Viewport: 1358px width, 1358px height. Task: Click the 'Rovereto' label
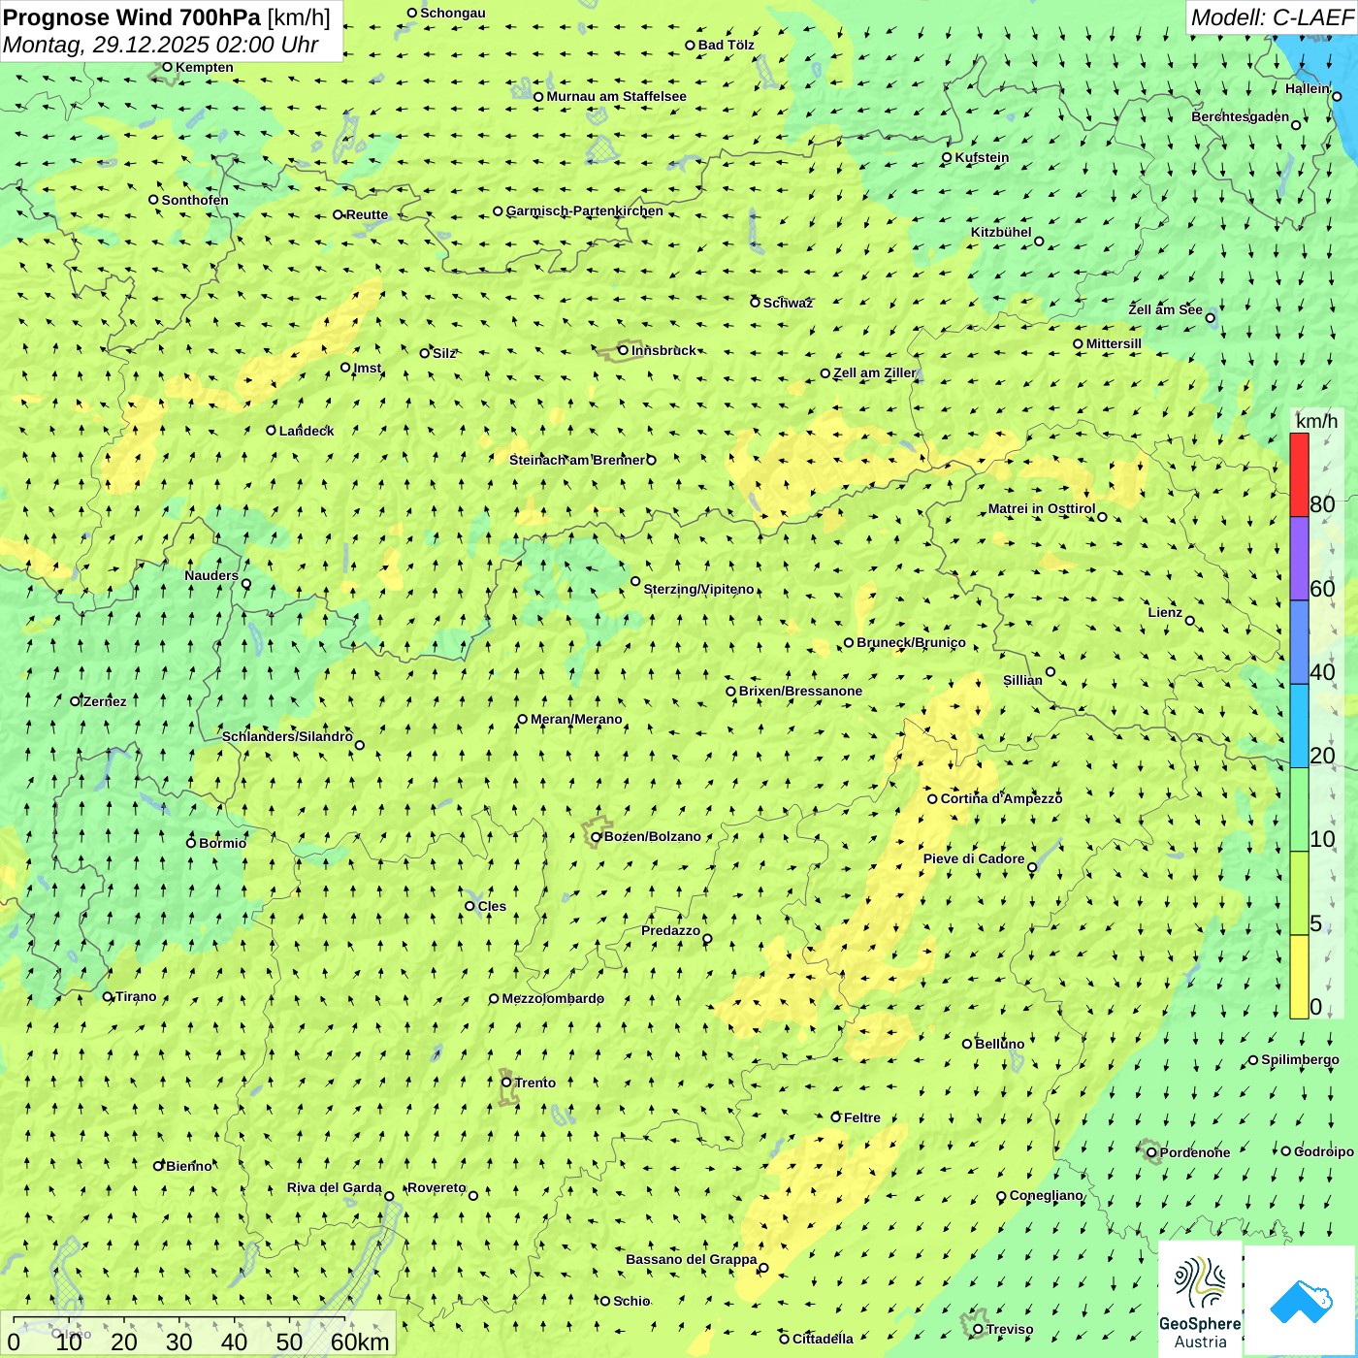436,1187
